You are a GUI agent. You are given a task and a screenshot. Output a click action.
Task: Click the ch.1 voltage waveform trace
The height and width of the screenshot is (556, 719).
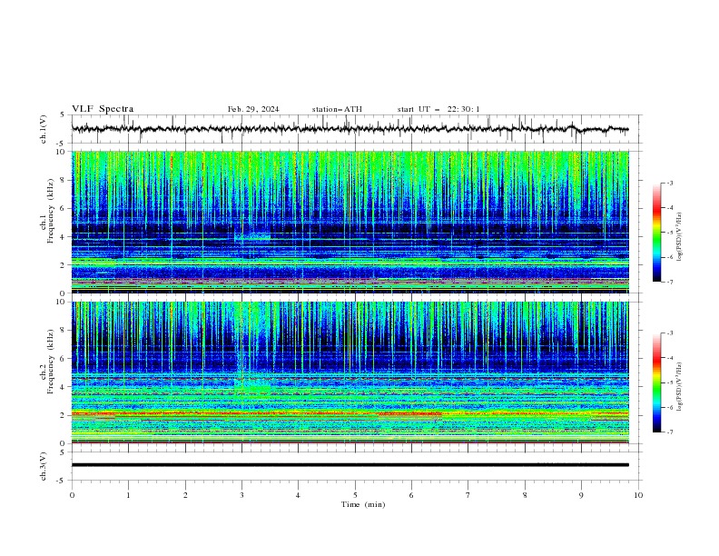point(350,129)
